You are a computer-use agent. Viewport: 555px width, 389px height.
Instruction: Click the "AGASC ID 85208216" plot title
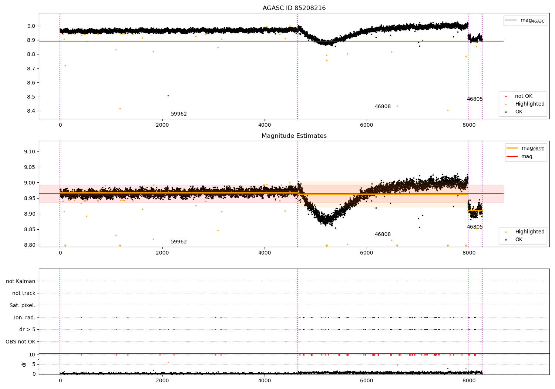(294, 8)
